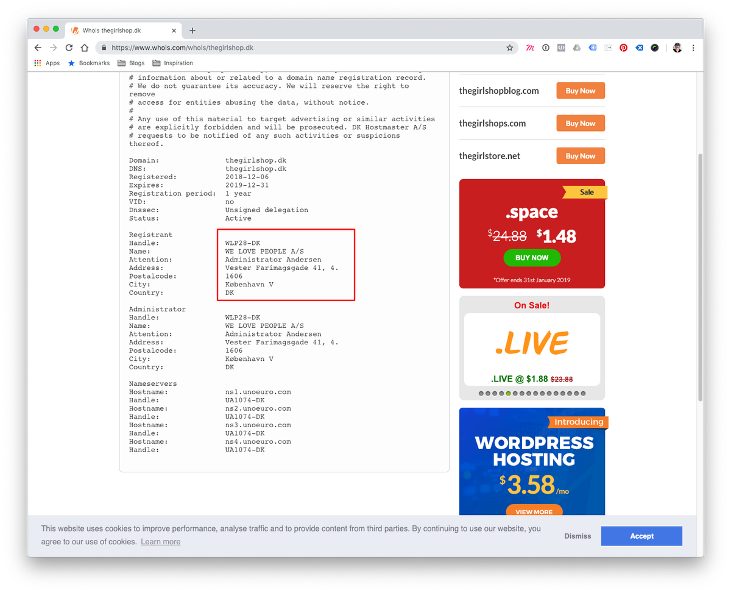Go back to the previous page
Screen dimensions: 731x593
(x=38, y=48)
